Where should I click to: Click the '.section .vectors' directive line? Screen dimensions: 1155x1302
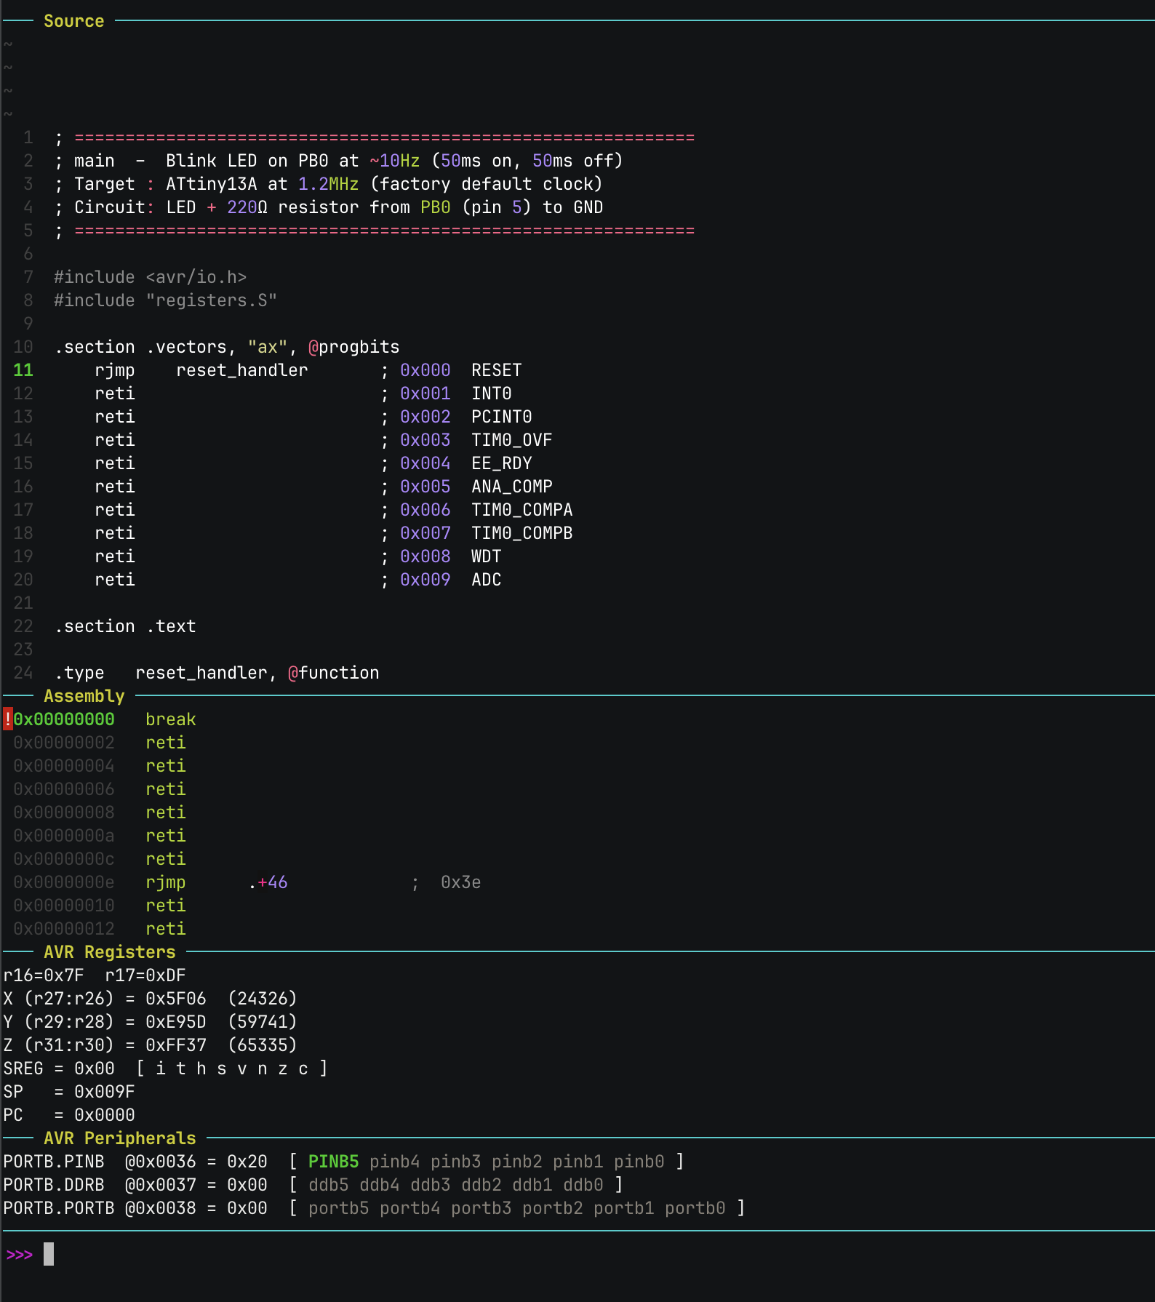[227, 347]
